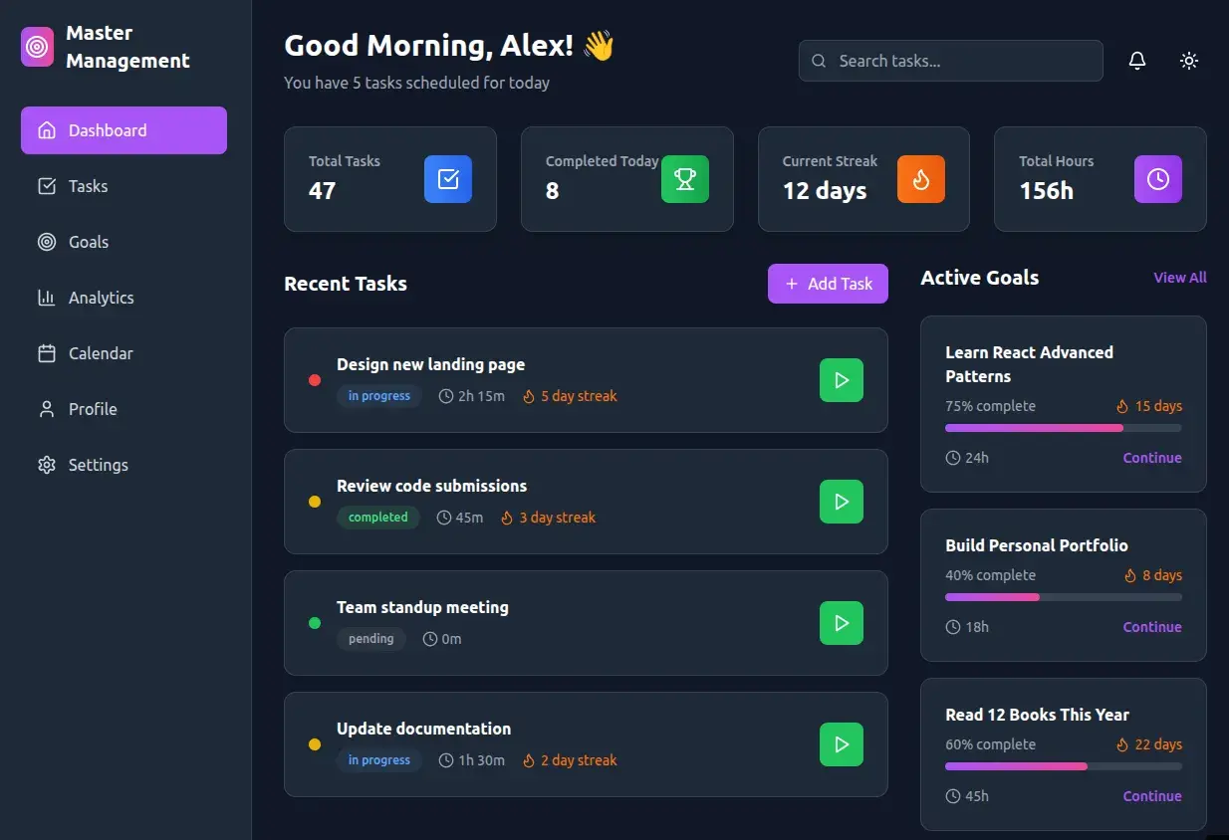Click the 18h time on Portfolio goal
The image size is (1229, 840).
(x=967, y=627)
